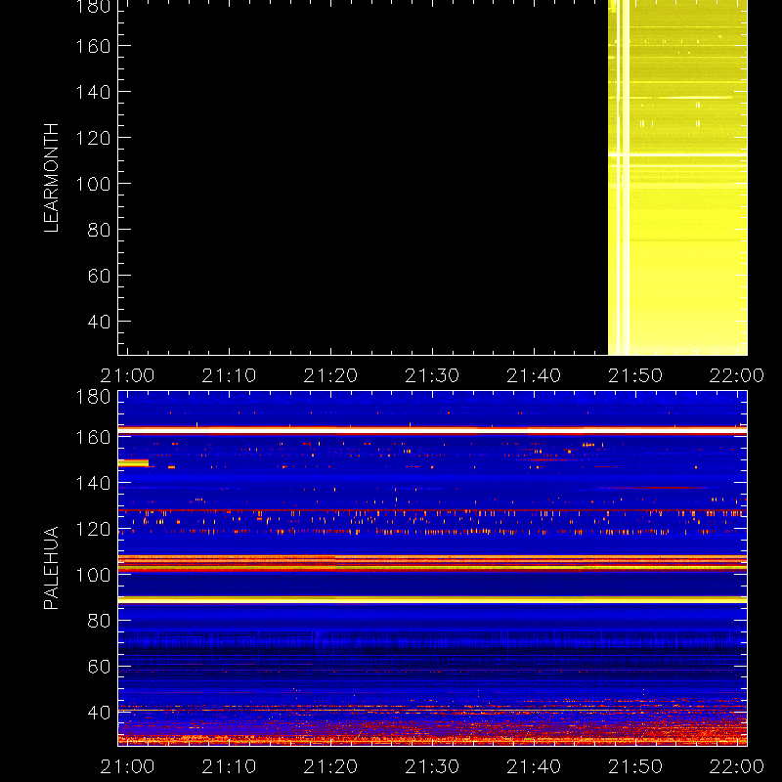
Task: Choose the 21:50 time label under Palehua plot
Action: [635, 766]
